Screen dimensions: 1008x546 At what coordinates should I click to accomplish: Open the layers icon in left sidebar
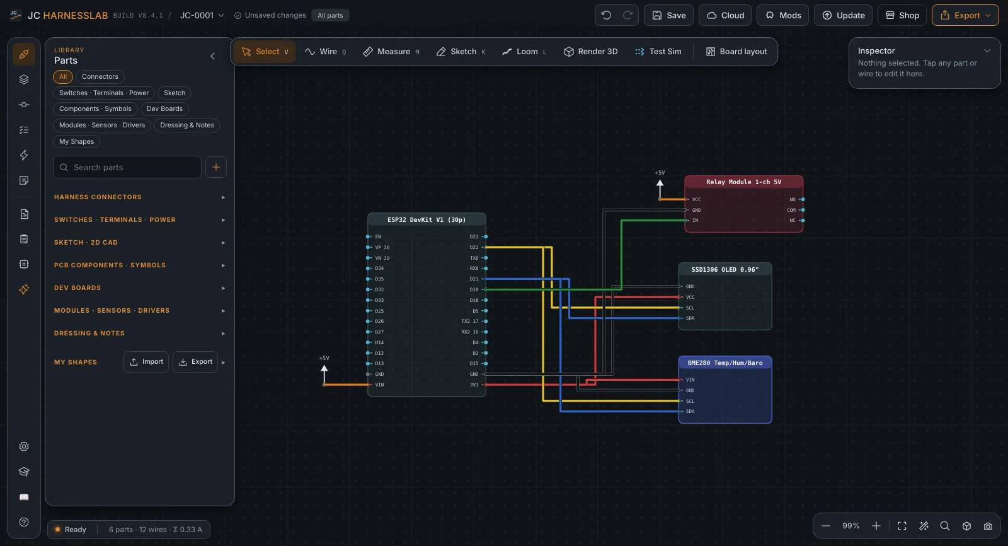[x=24, y=79]
